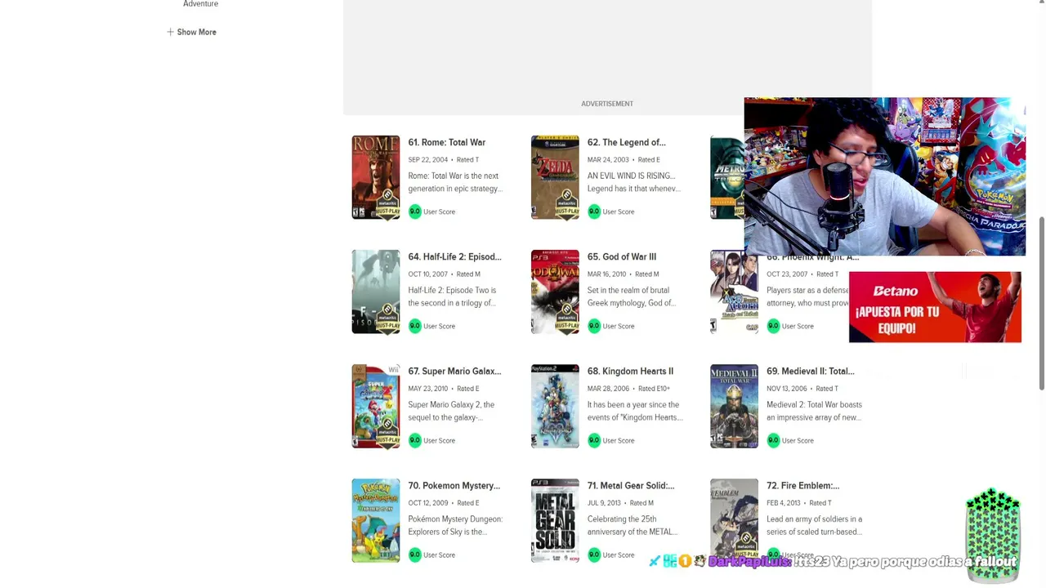Click Metal Gear Solid user score badge

(x=593, y=555)
